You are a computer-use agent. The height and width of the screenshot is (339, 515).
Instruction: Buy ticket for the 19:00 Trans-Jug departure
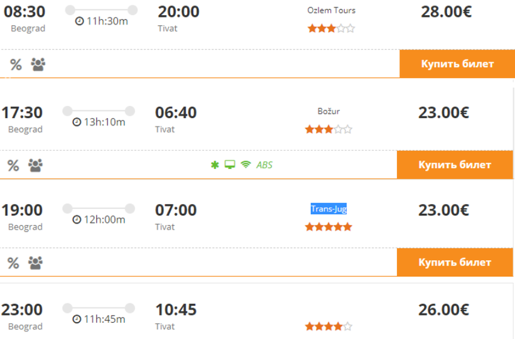[x=455, y=262]
